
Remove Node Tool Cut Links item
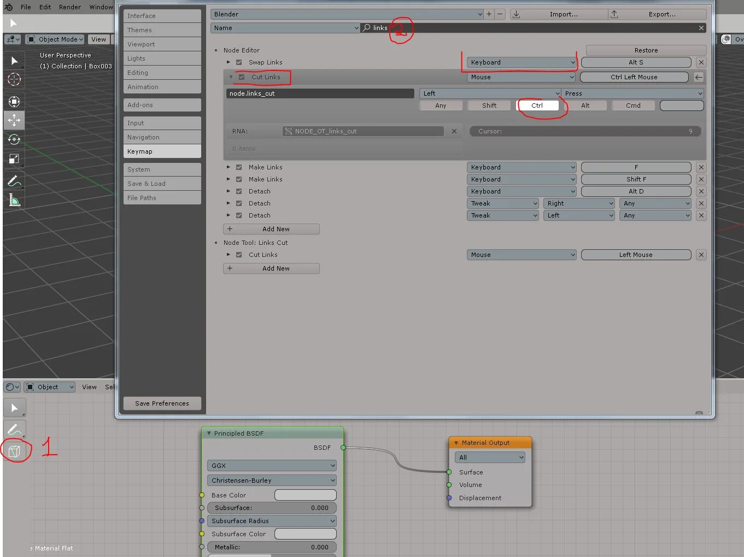(x=701, y=255)
